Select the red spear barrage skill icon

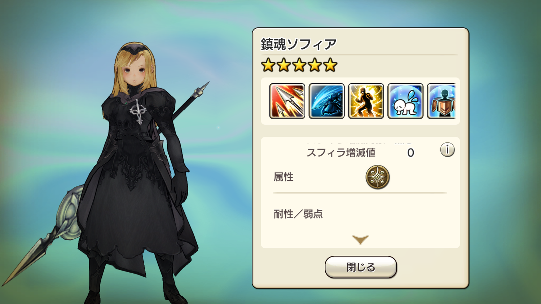pyautogui.click(x=287, y=101)
